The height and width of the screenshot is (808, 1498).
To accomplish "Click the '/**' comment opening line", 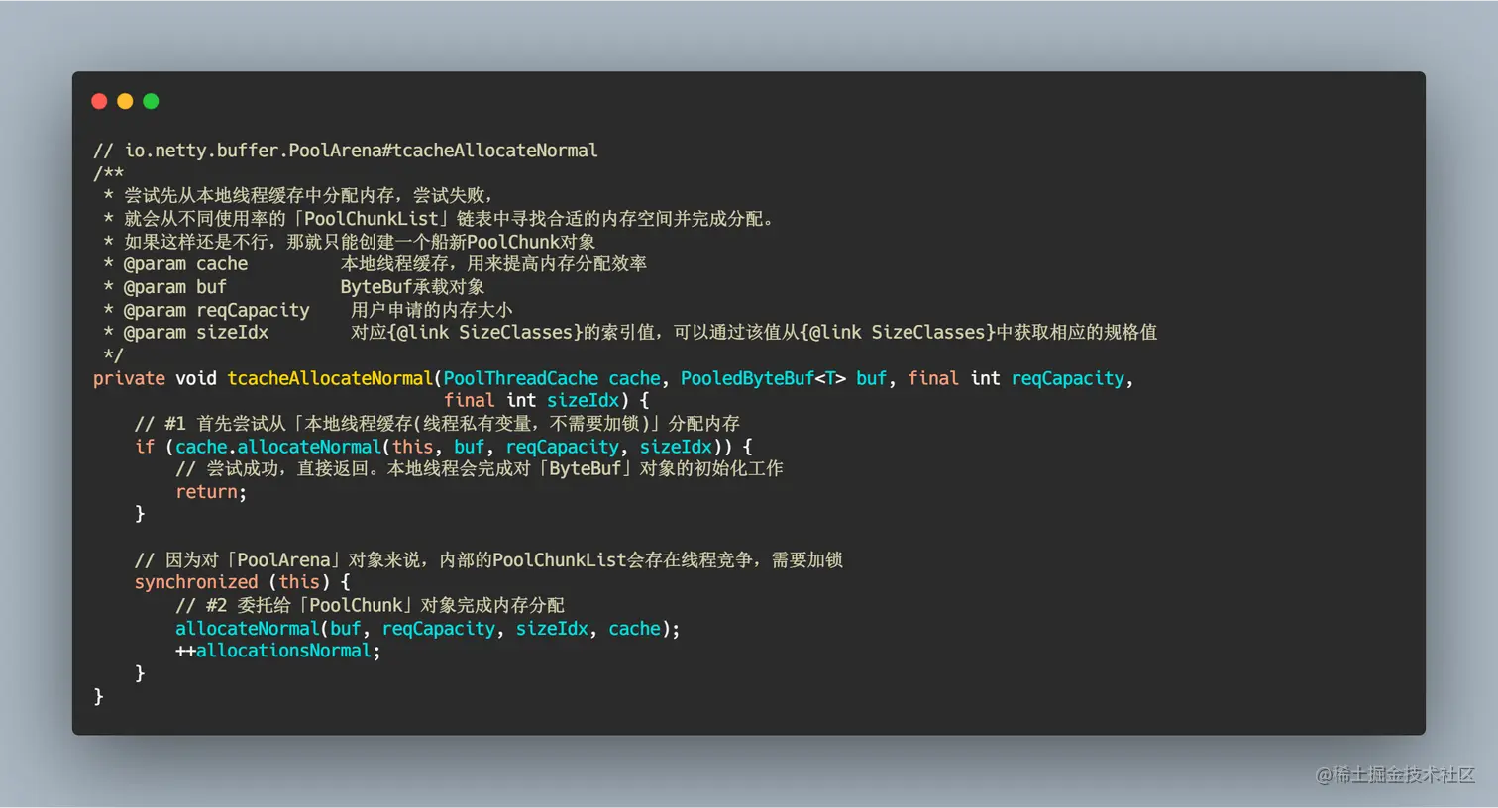I will pos(108,173).
